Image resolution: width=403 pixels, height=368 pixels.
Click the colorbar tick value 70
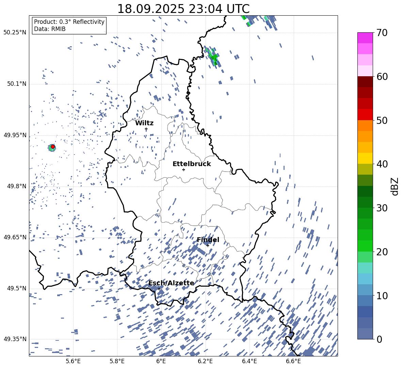tap(382, 33)
